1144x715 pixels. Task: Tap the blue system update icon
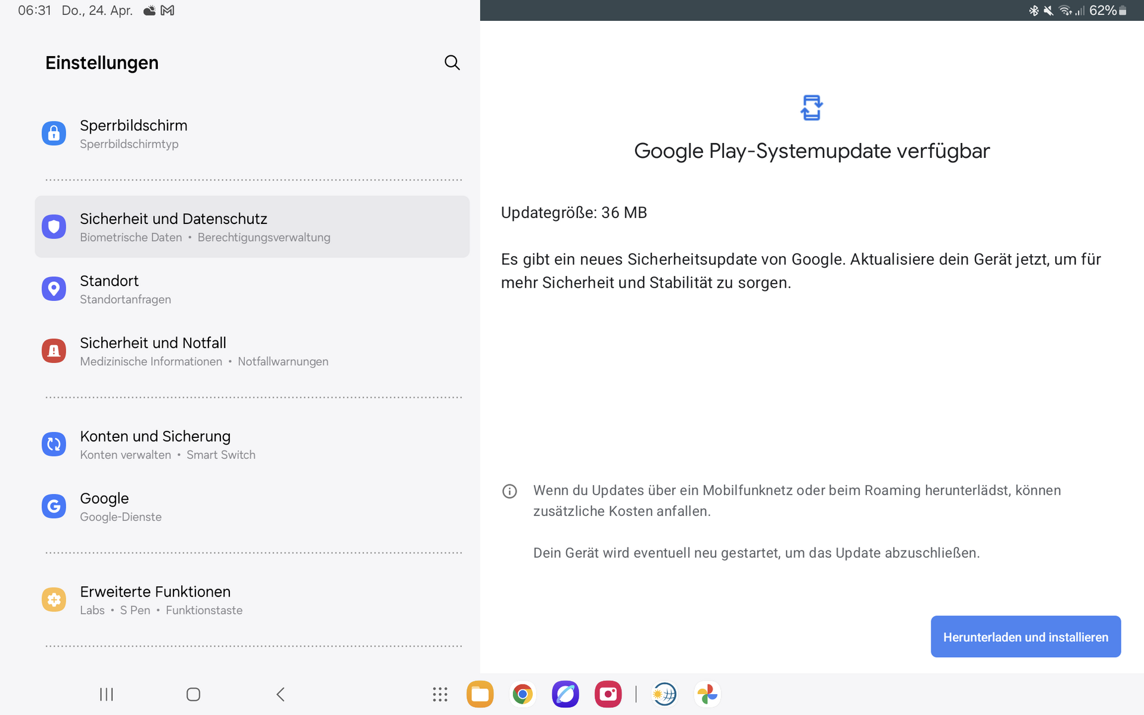(x=811, y=108)
